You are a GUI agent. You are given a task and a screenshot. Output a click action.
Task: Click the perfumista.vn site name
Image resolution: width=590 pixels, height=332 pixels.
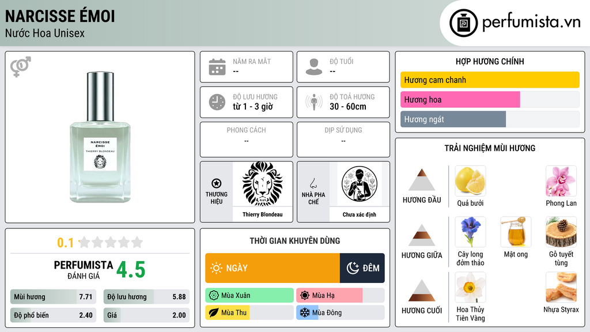click(531, 22)
